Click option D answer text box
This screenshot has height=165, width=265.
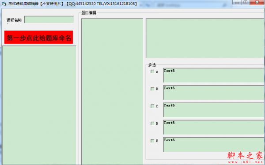[214, 127]
